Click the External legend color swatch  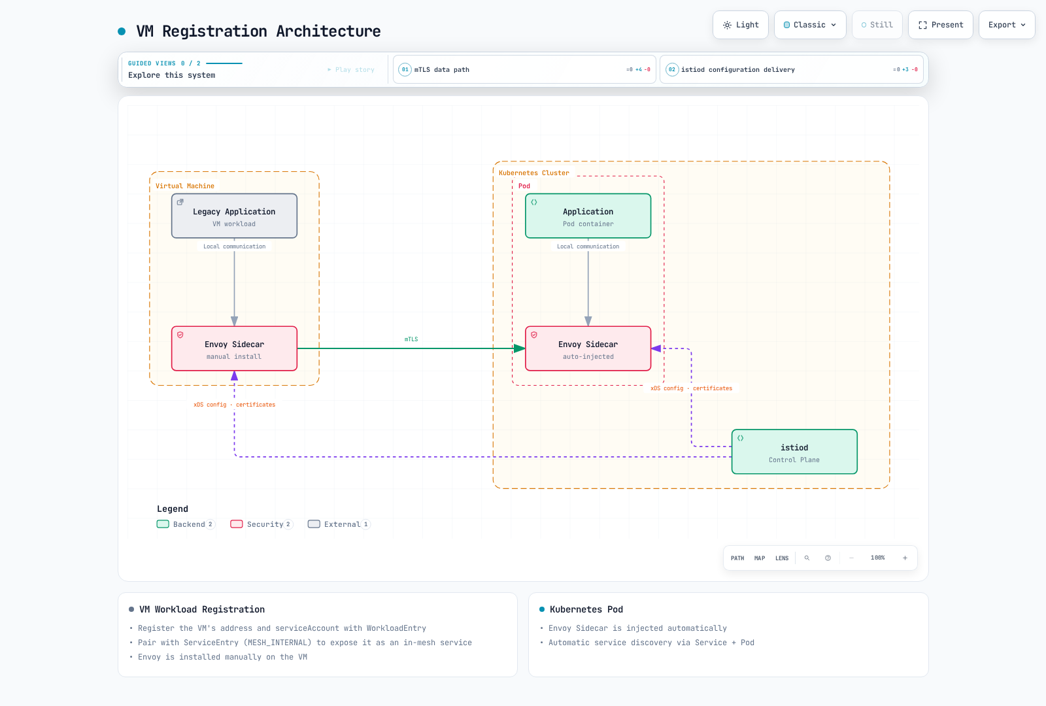[314, 524]
